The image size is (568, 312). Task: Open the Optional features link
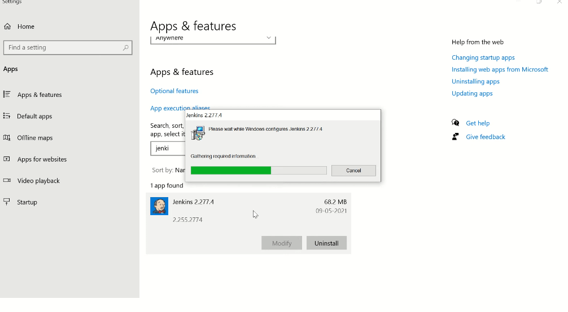[x=174, y=91]
